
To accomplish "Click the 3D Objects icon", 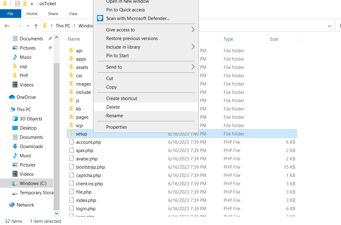I will pyautogui.click(x=15, y=119).
